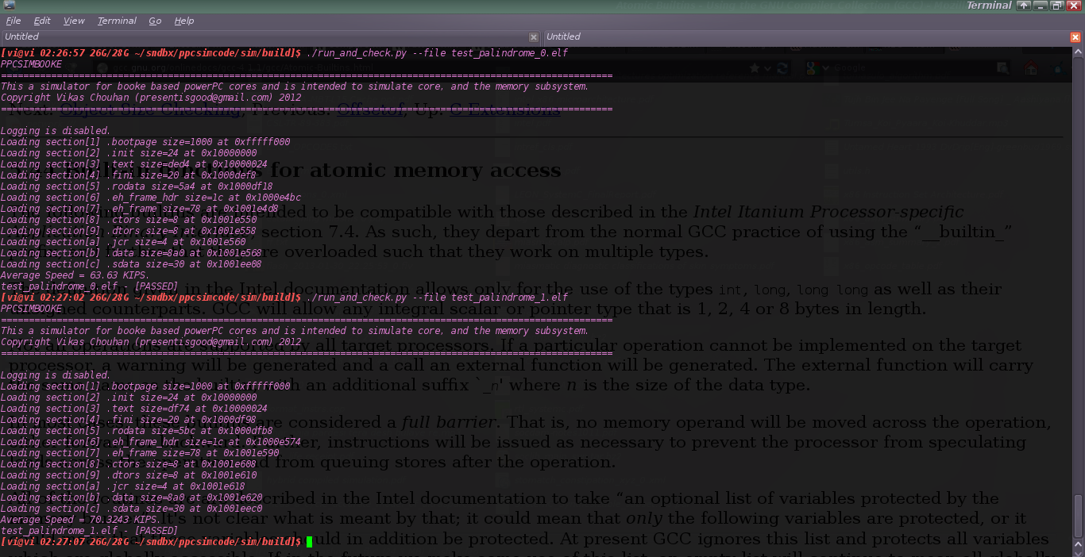Close the second Untitled tab

1075,36
